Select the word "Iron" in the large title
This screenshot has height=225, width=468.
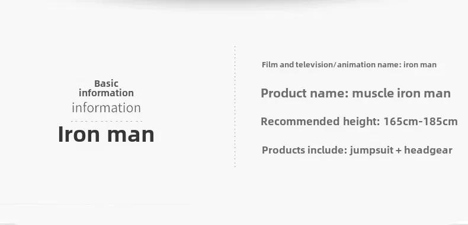click(79, 134)
